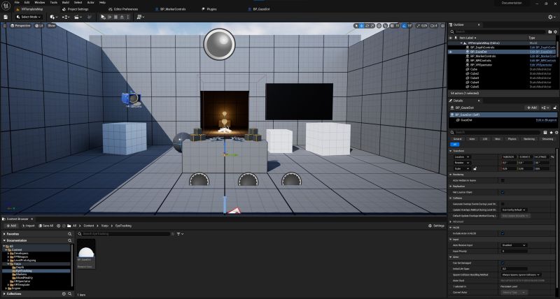560x299 pixels.
Task: Toggle Can be Damaged checkbox
Action: pos(503,263)
